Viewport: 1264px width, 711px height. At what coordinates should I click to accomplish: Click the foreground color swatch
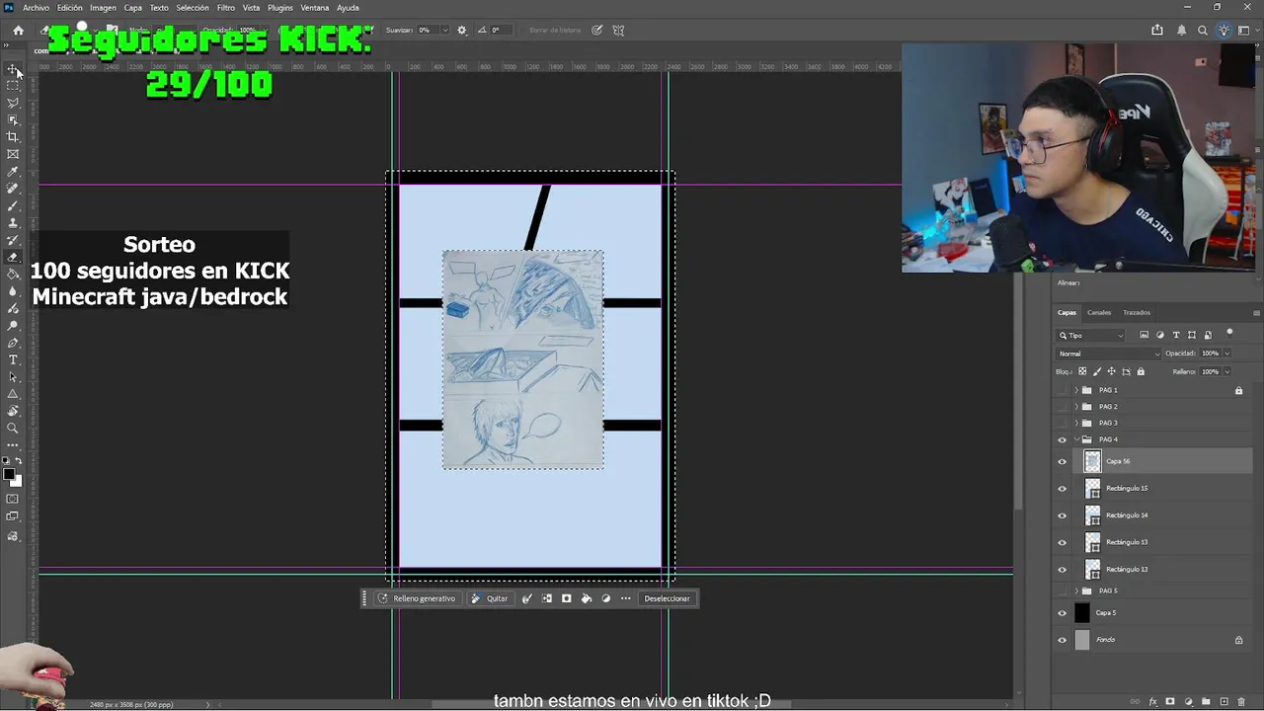(9, 475)
